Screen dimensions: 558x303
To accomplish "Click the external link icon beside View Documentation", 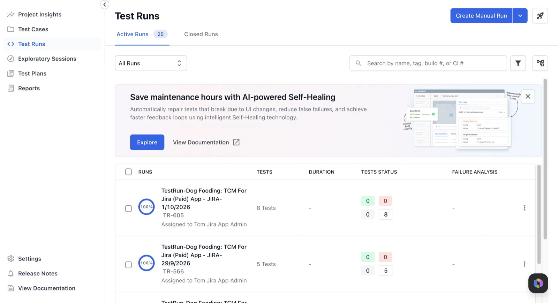I will point(236,142).
